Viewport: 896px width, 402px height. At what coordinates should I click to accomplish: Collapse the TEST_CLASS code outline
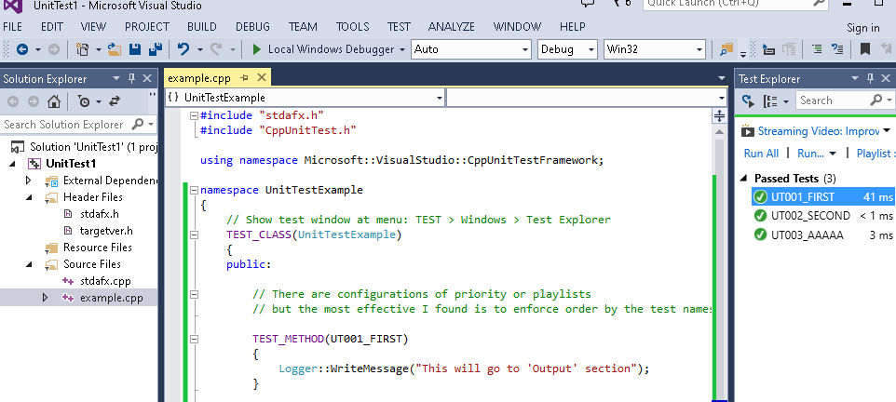(x=195, y=234)
